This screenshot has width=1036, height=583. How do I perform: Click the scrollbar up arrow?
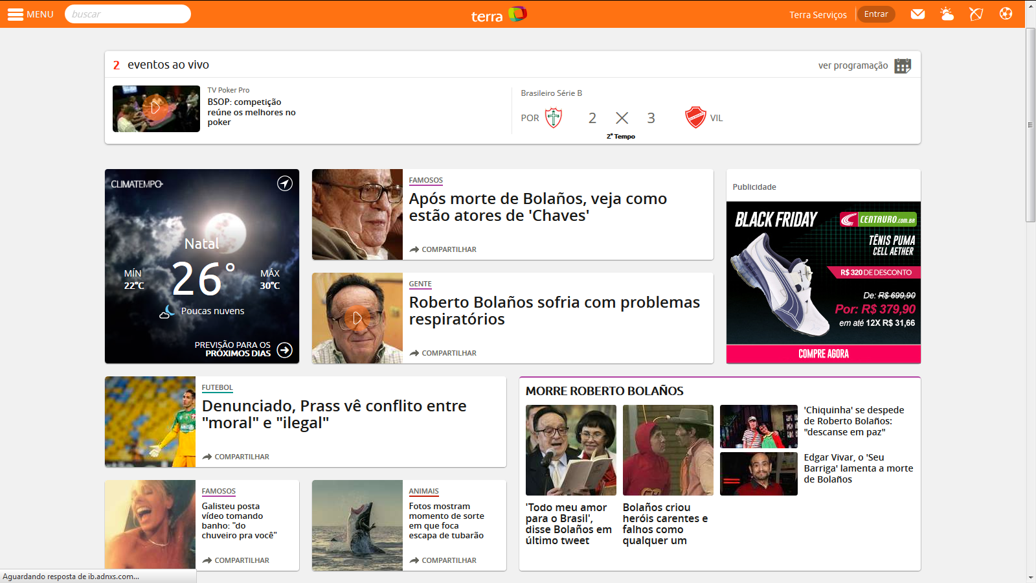click(1030, 5)
